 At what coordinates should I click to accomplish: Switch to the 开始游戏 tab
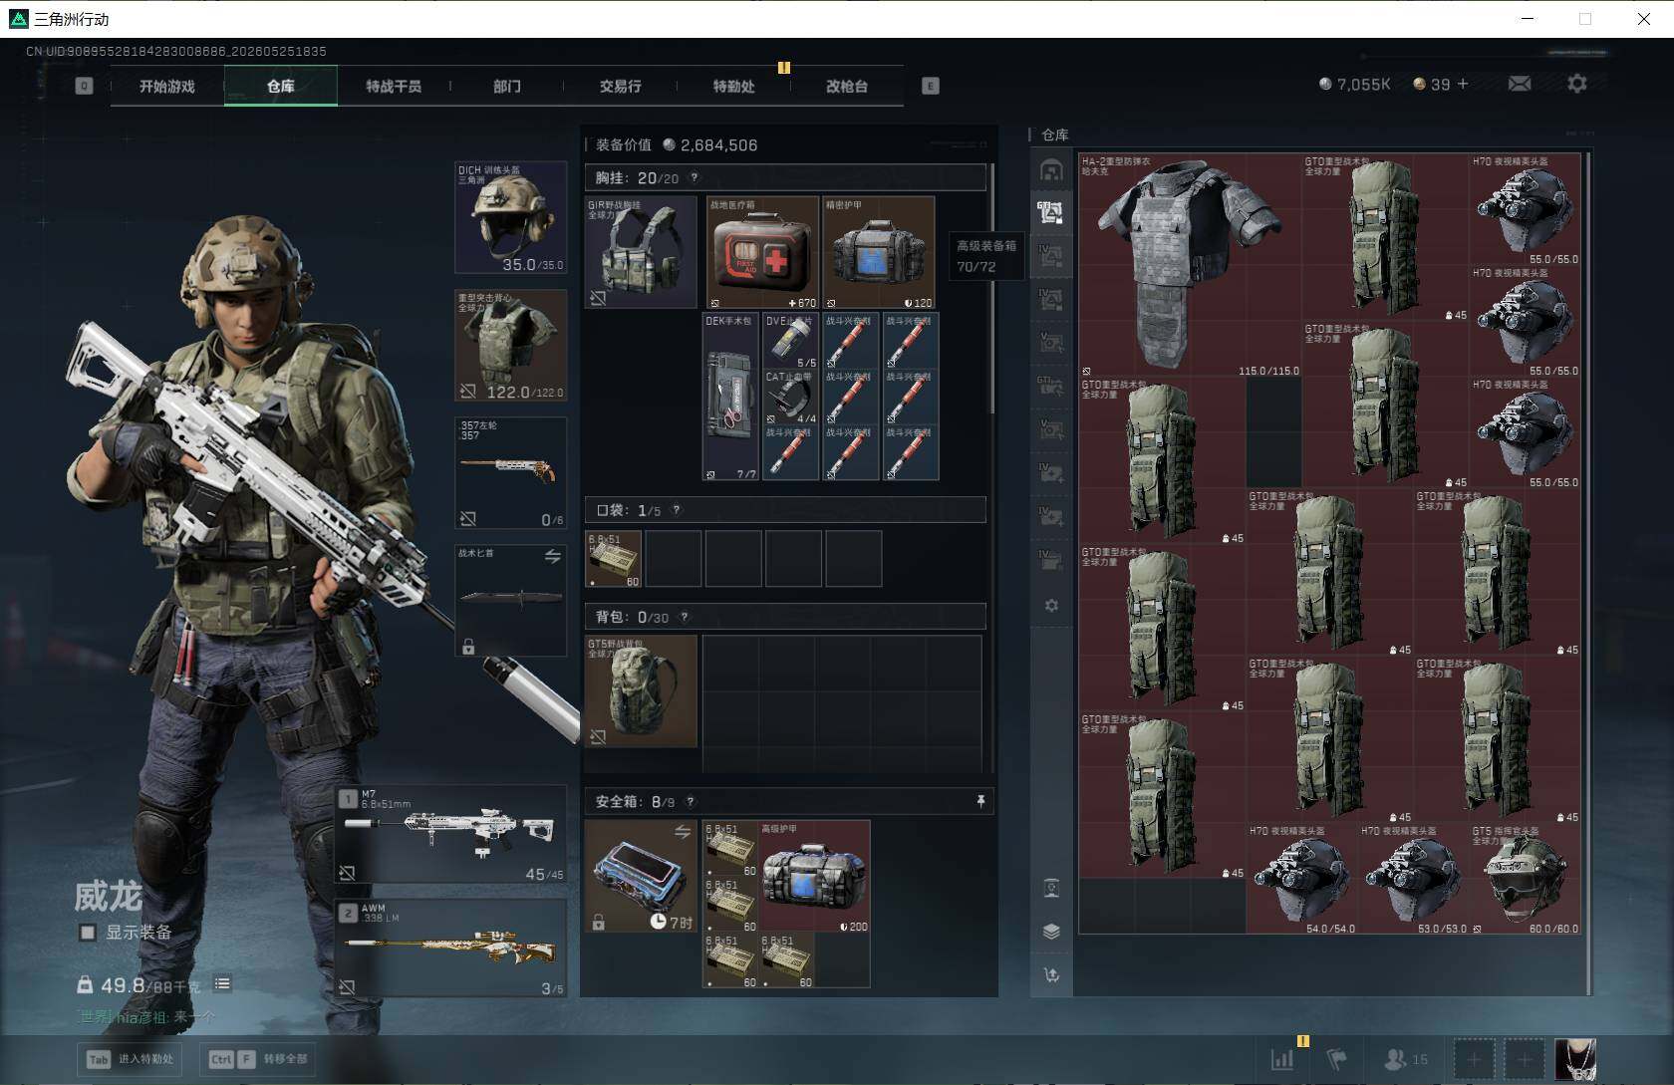pos(167,86)
